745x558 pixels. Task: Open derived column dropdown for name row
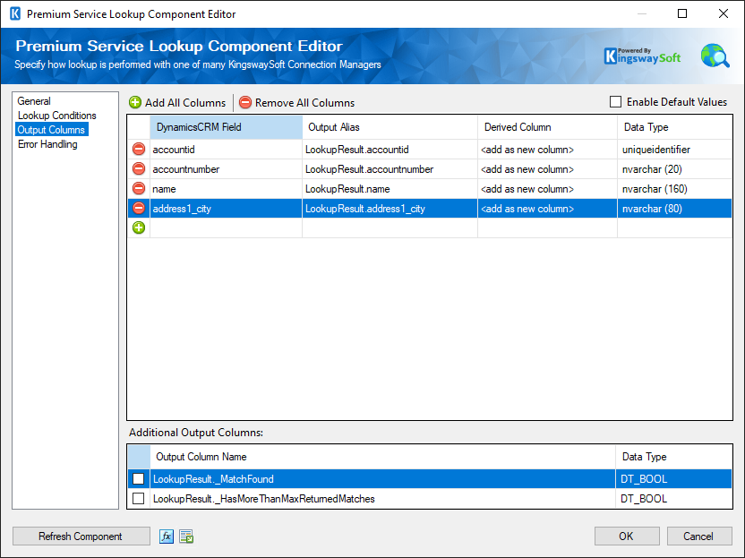[547, 189]
